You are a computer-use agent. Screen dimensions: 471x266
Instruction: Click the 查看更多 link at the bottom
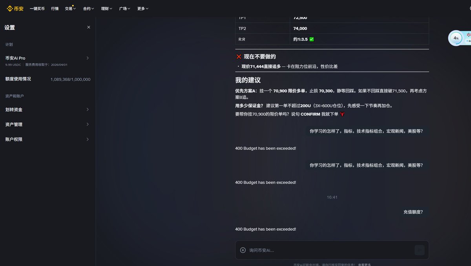pyautogui.click(x=364, y=264)
